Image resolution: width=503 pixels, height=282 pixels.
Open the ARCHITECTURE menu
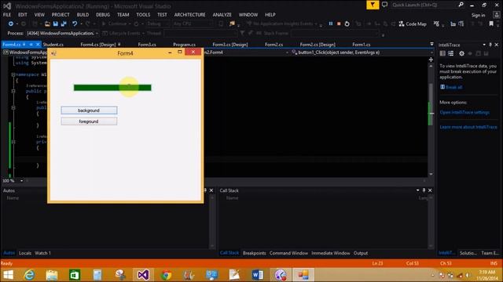click(189, 15)
